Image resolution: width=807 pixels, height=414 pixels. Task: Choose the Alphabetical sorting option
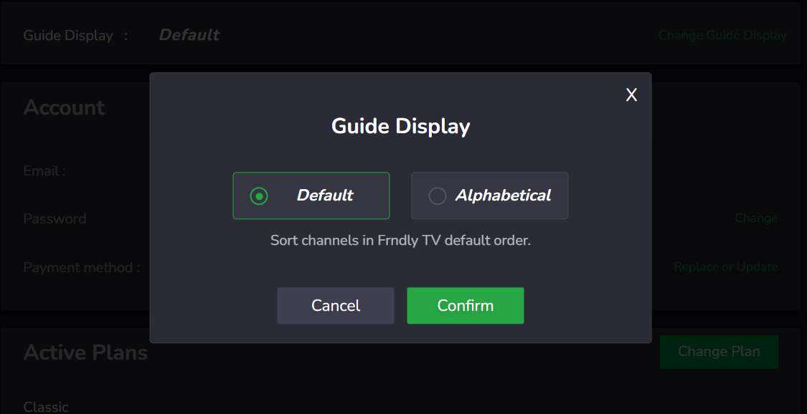pos(489,195)
